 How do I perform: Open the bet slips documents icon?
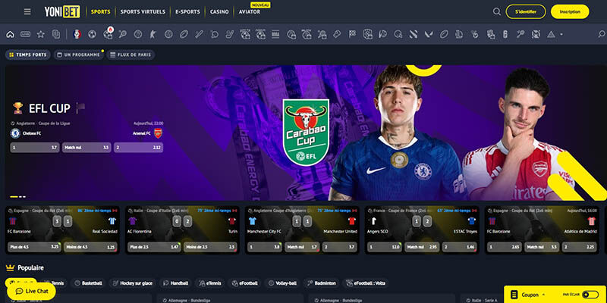[56, 34]
